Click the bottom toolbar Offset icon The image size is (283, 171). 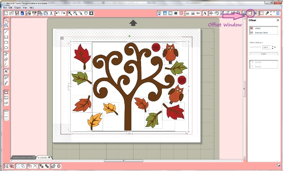tap(59, 166)
